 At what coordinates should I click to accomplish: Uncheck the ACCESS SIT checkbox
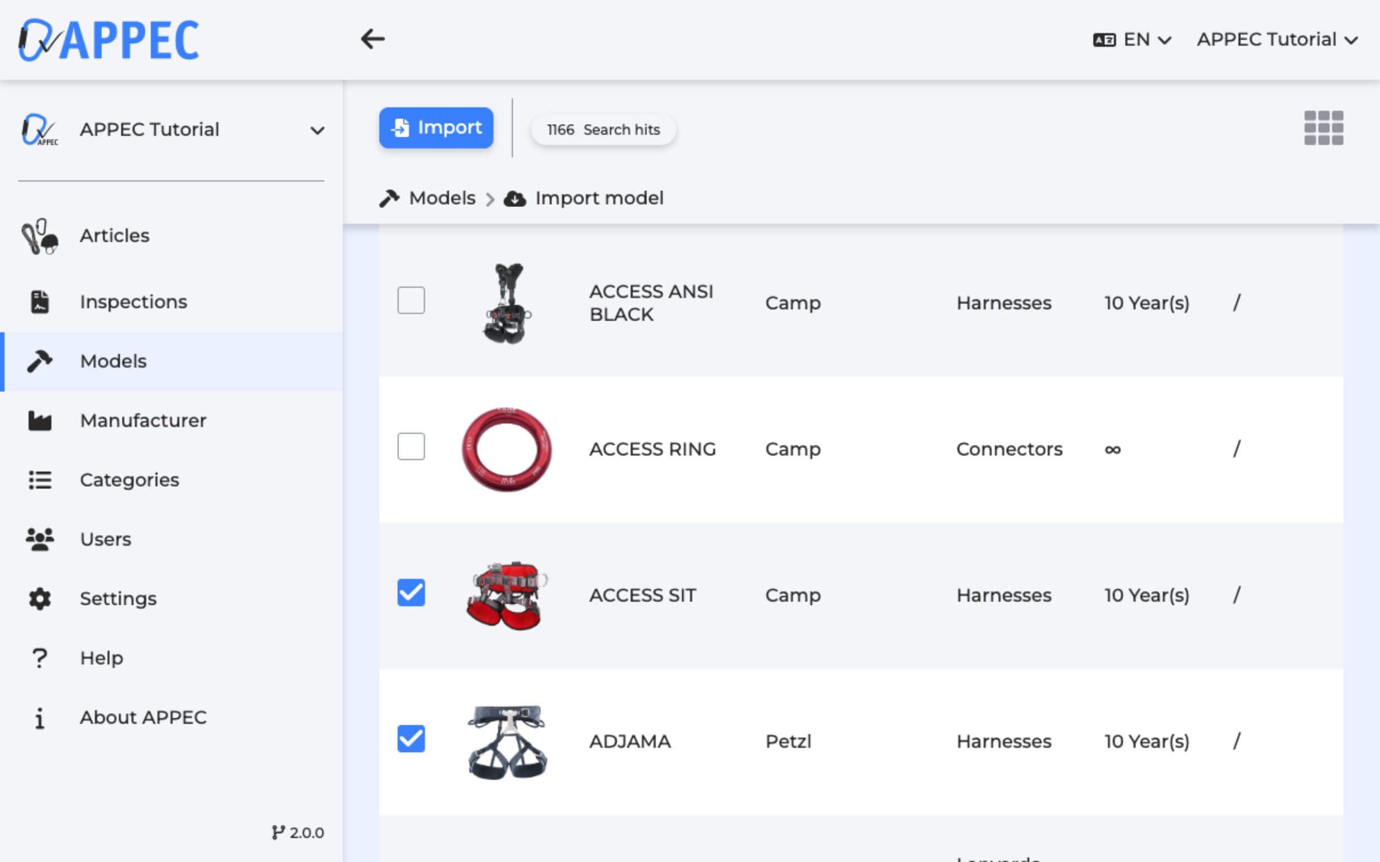coord(411,593)
